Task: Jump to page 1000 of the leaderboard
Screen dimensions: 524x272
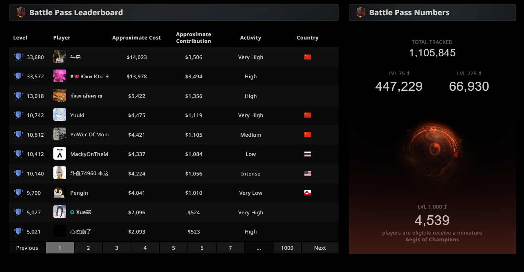Action: pos(287,248)
